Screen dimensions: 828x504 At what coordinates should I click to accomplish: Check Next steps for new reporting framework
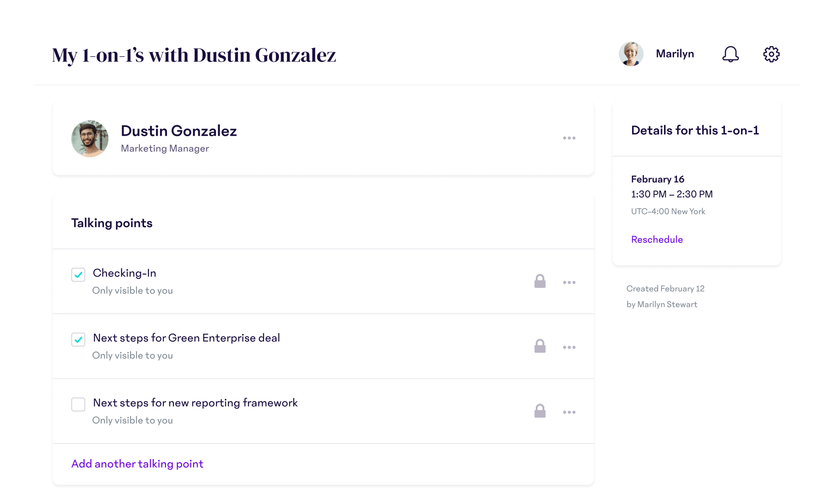[x=78, y=404]
